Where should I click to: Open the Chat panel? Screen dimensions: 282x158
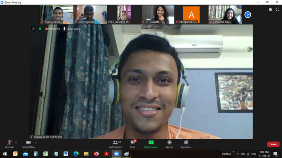[133, 144]
